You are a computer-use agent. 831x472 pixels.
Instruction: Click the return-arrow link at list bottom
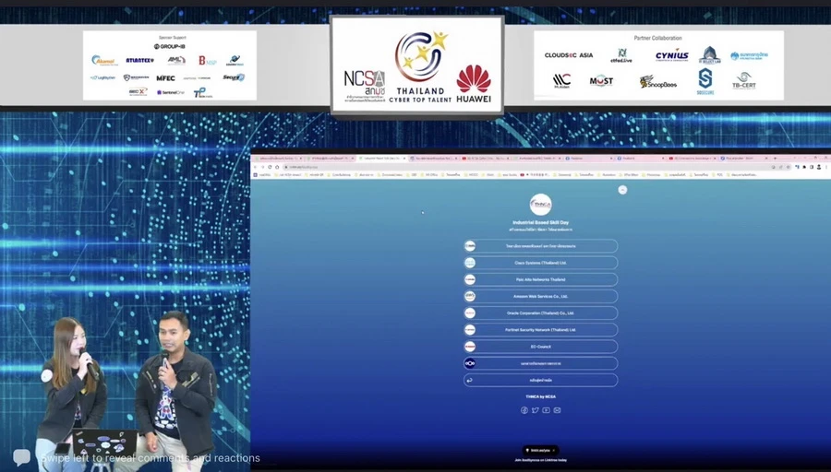[540, 380]
